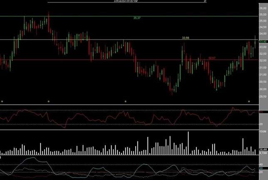Select the 35,37 green resistance line label
268x180 pixels.
(136, 18)
